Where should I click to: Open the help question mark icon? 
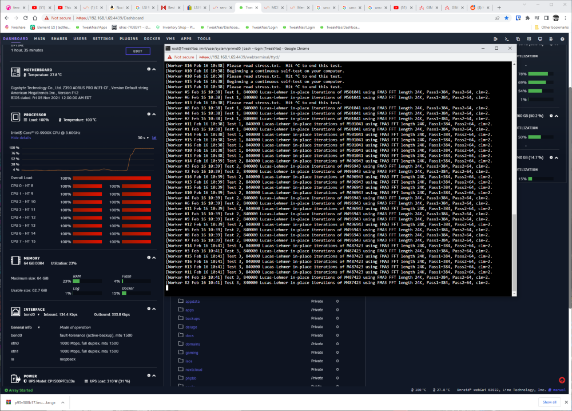pyautogui.click(x=562, y=39)
